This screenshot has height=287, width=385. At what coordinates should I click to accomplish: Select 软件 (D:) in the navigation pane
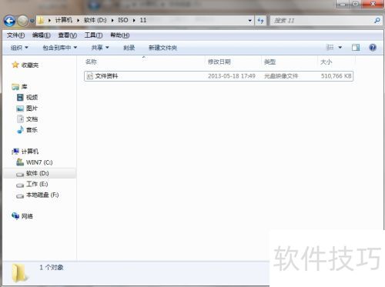click(x=38, y=173)
